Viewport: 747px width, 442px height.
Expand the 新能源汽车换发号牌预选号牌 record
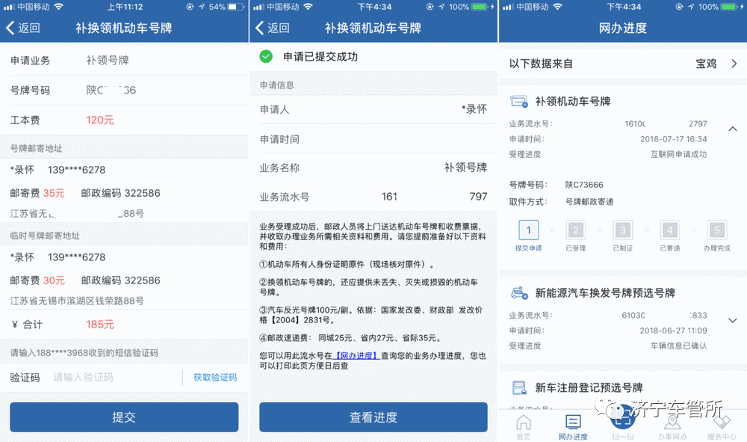733,320
